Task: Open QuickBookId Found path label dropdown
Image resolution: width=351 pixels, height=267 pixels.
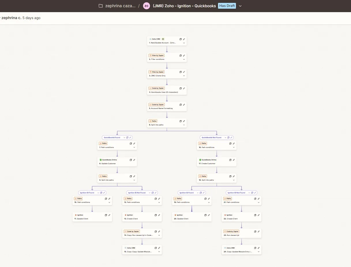Action: click(124, 138)
